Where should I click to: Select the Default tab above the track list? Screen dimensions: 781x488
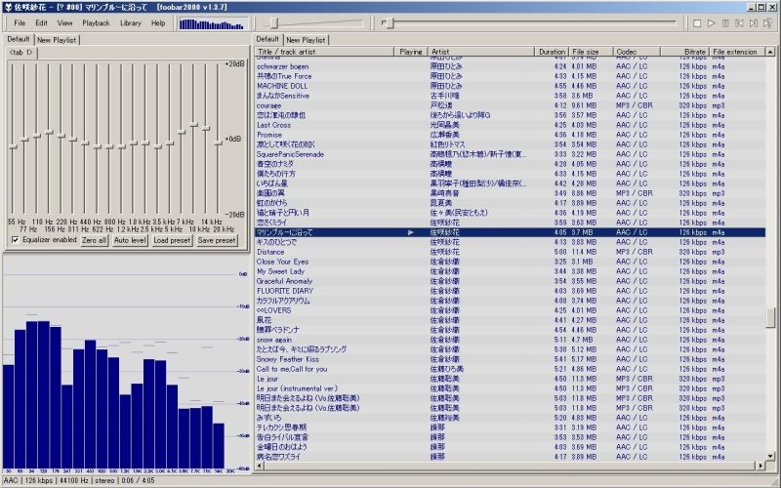[267, 39]
